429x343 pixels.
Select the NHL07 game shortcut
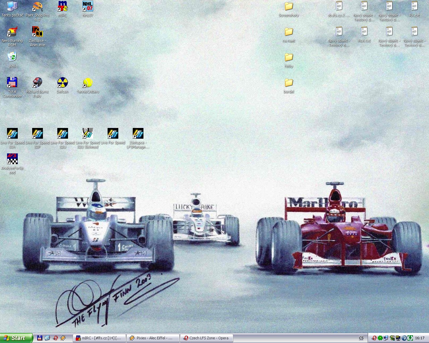pos(88,9)
